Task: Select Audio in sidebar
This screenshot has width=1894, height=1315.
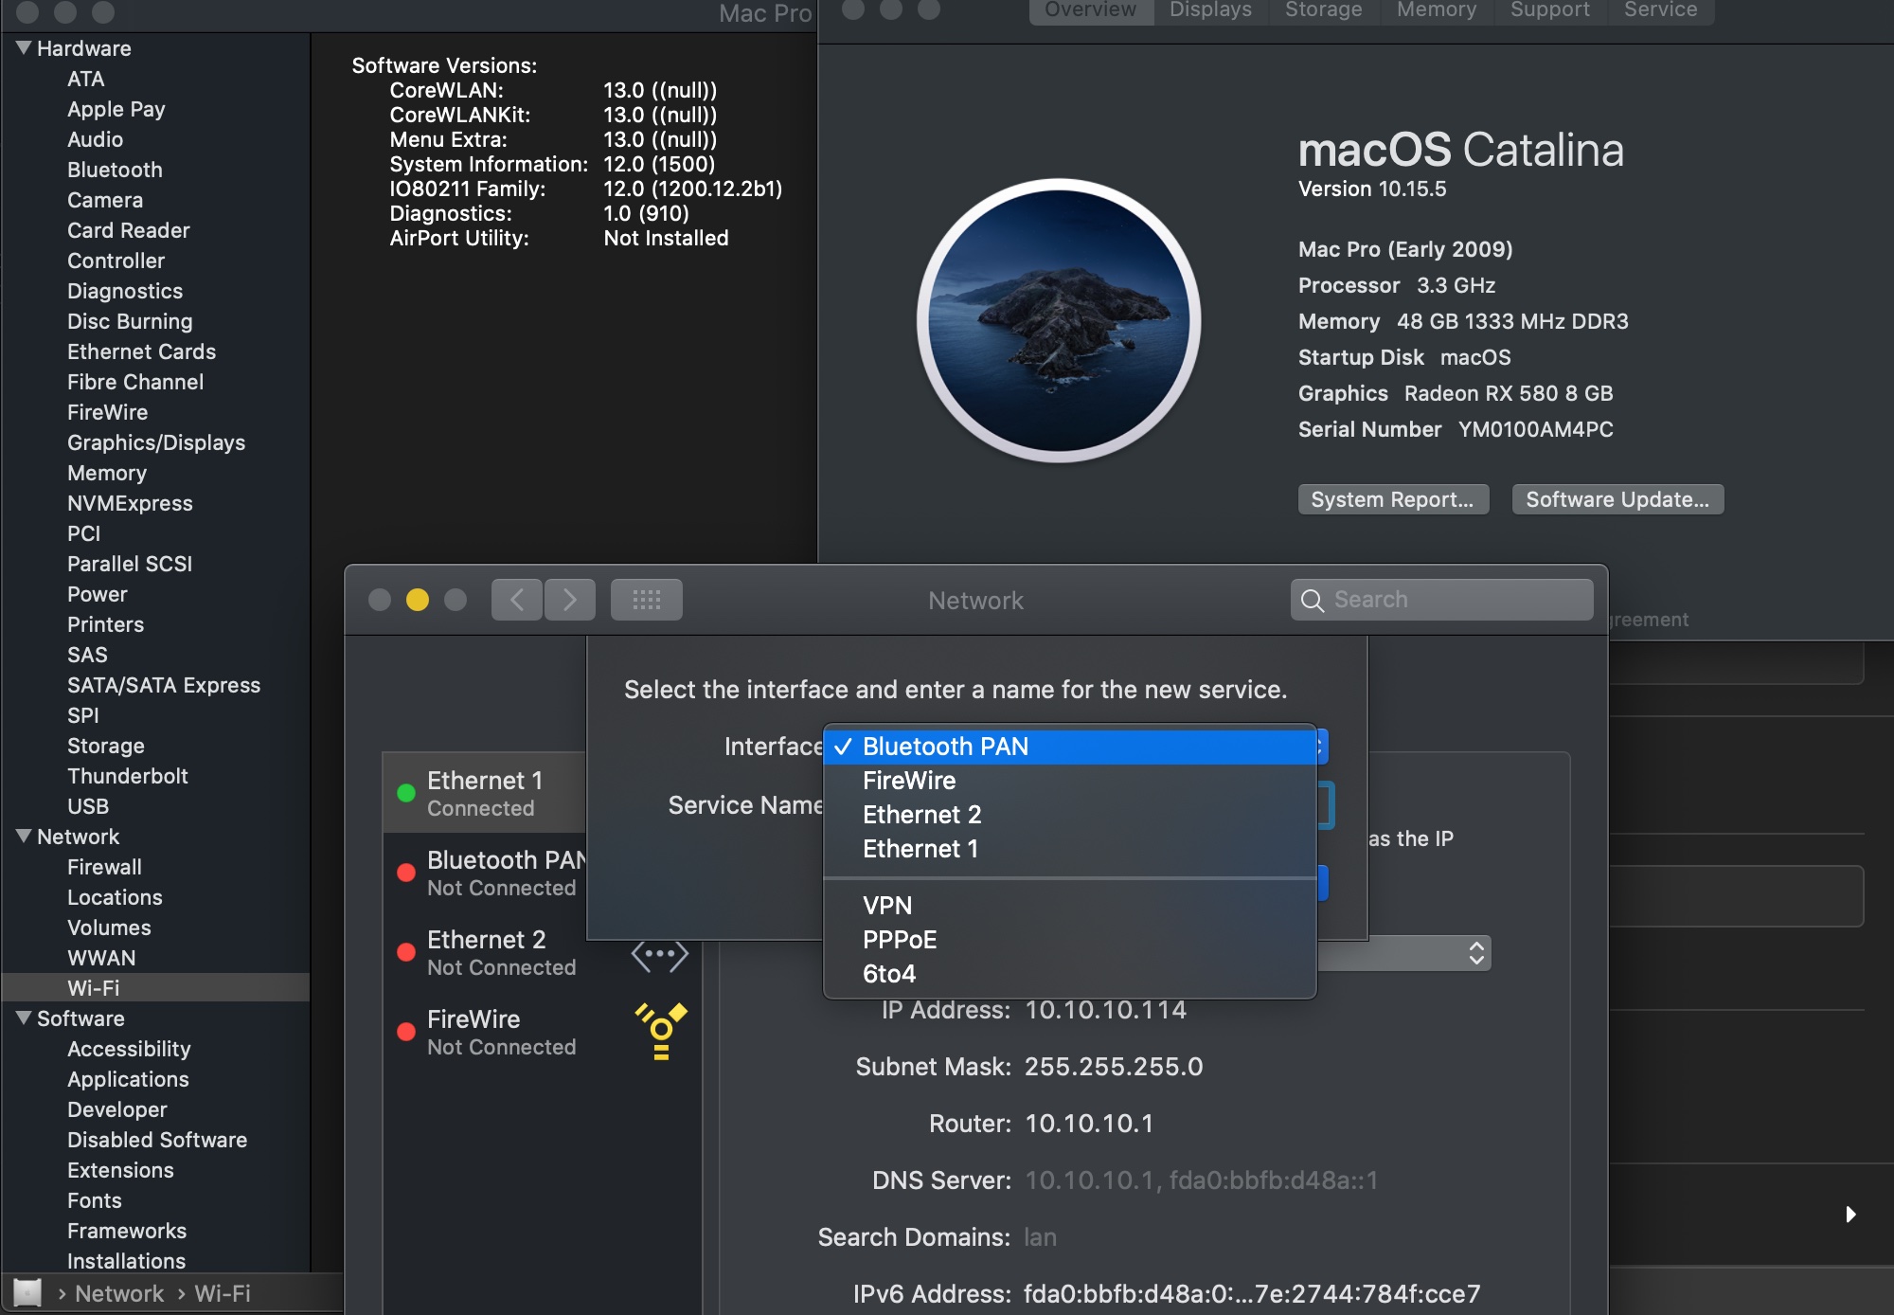Action: pyautogui.click(x=95, y=139)
